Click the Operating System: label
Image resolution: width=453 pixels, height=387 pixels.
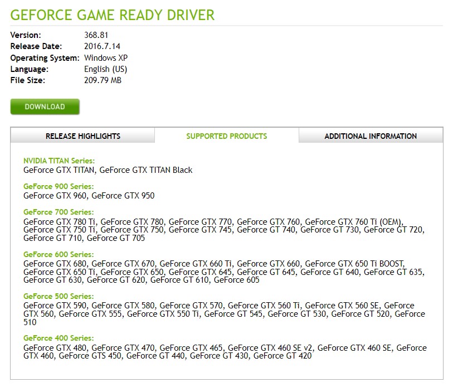(x=45, y=58)
